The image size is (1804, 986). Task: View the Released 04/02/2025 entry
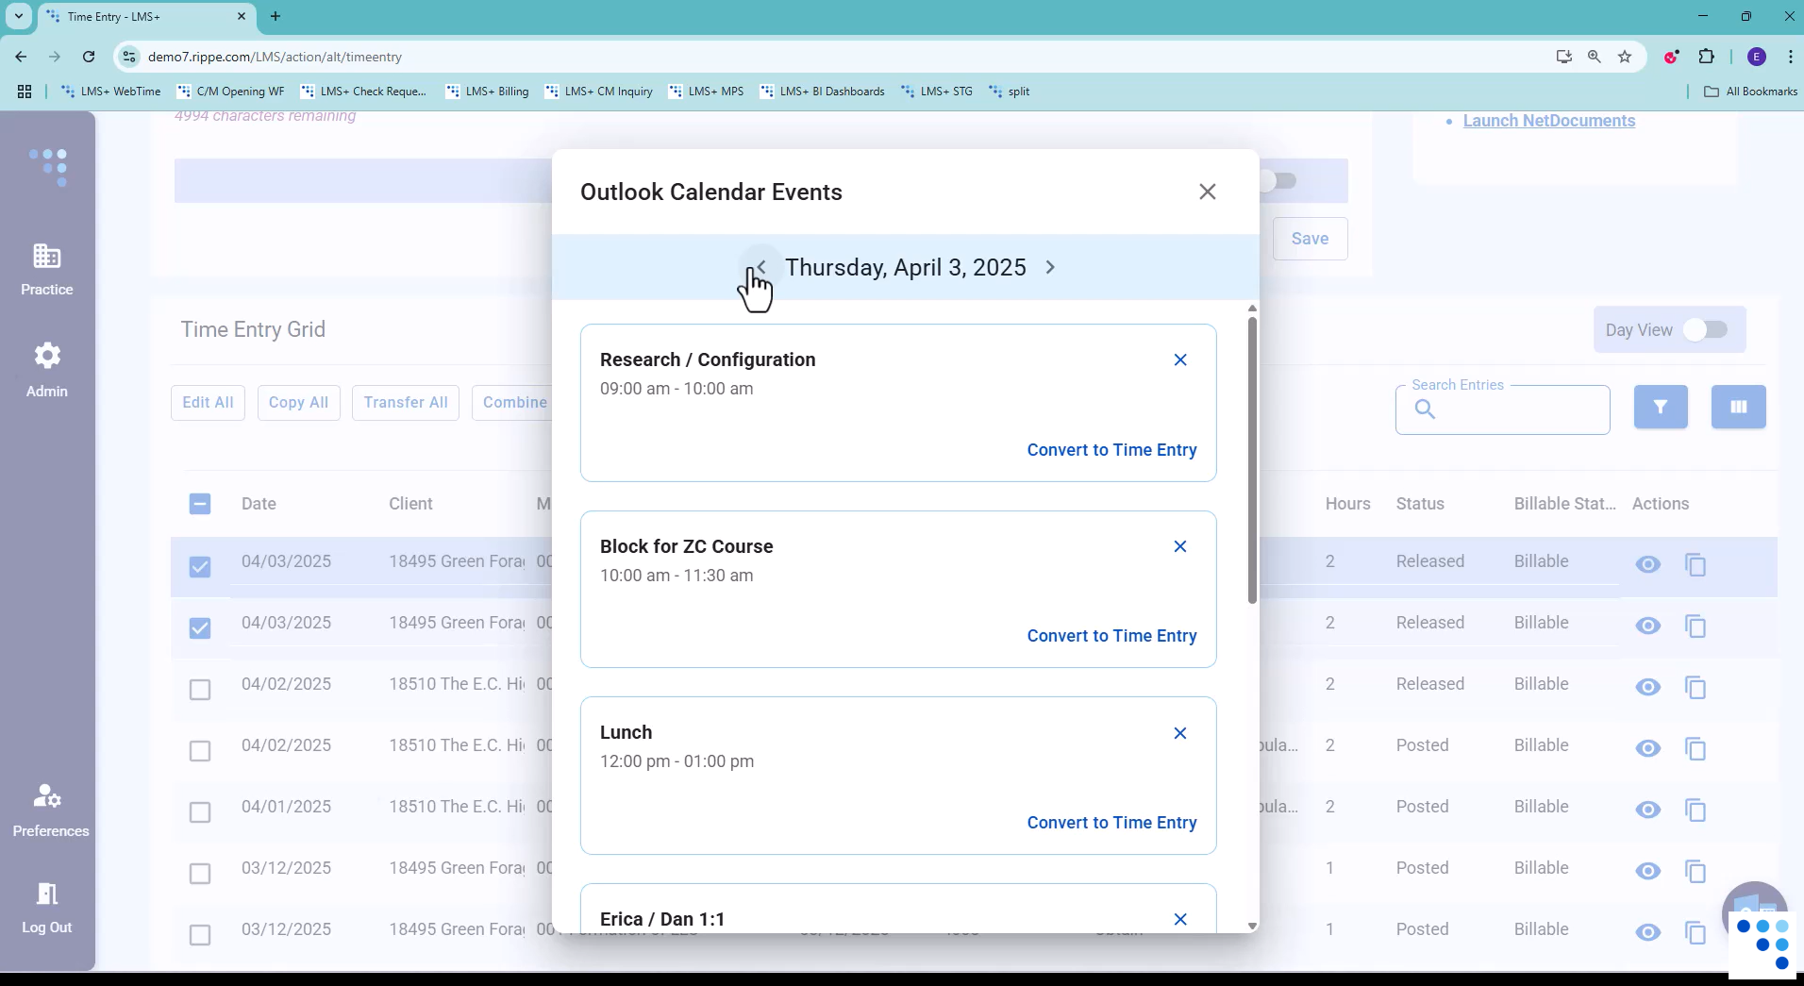[1647, 687]
